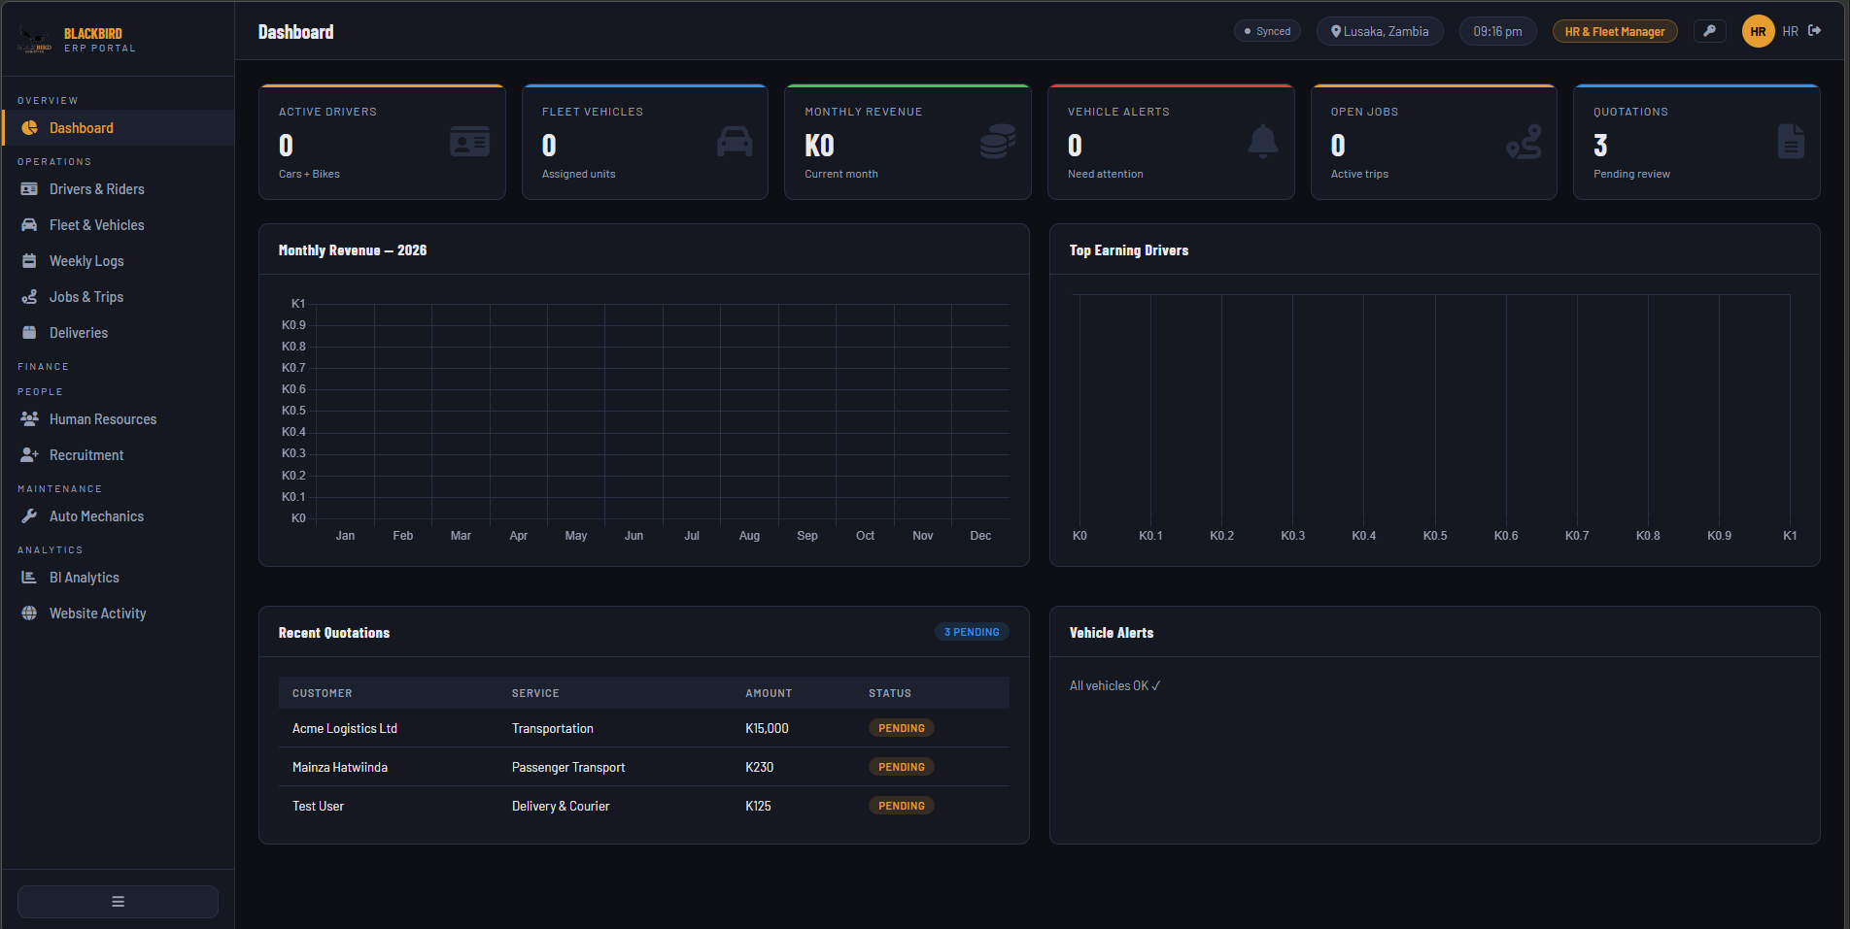Image resolution: width=1850 pixels, height=929 pixels.
Task: Open Fleet & Vehicles via the car icon
Action: coord(29,224)
